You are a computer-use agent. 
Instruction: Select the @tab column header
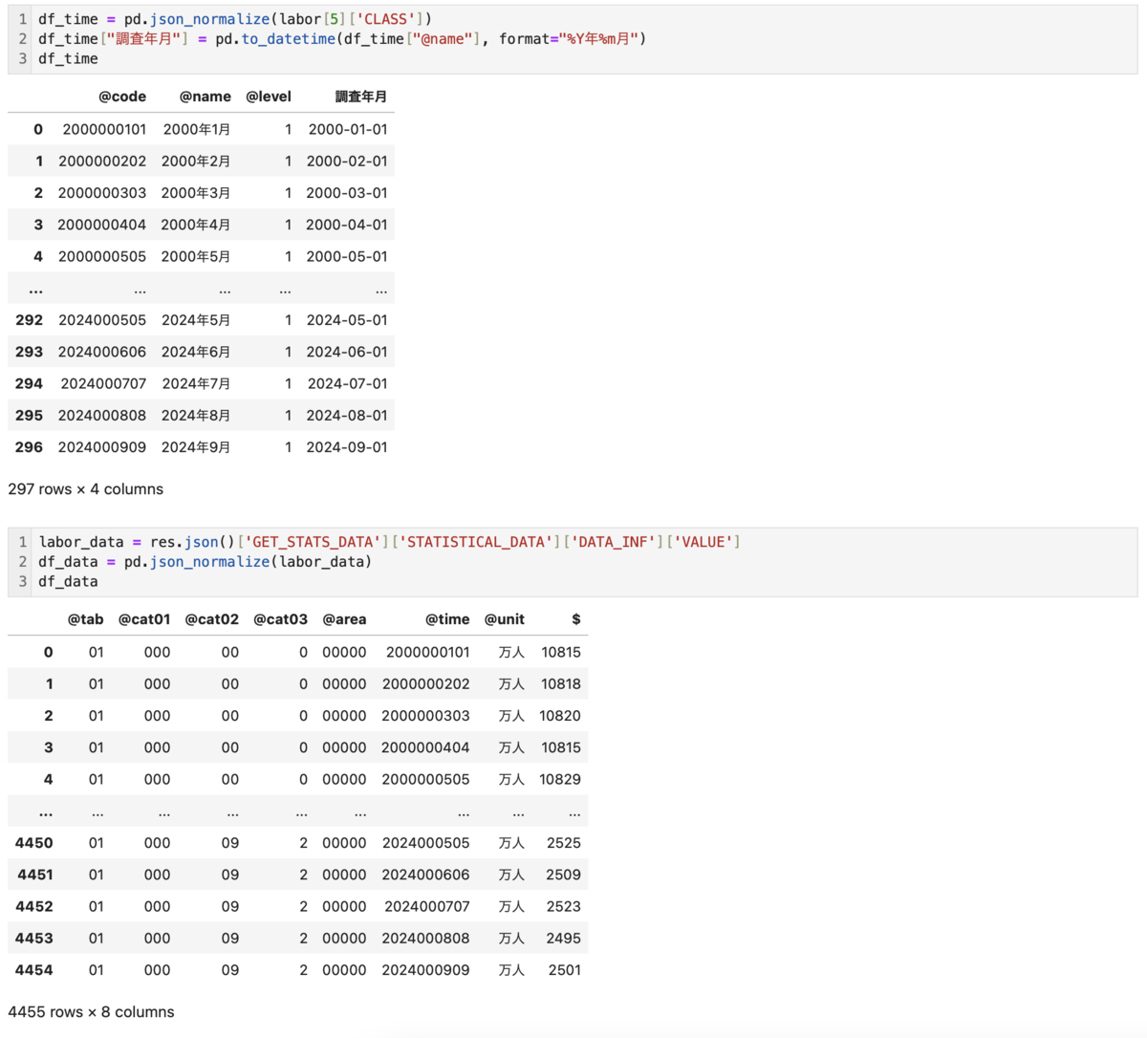pos(85,619)
